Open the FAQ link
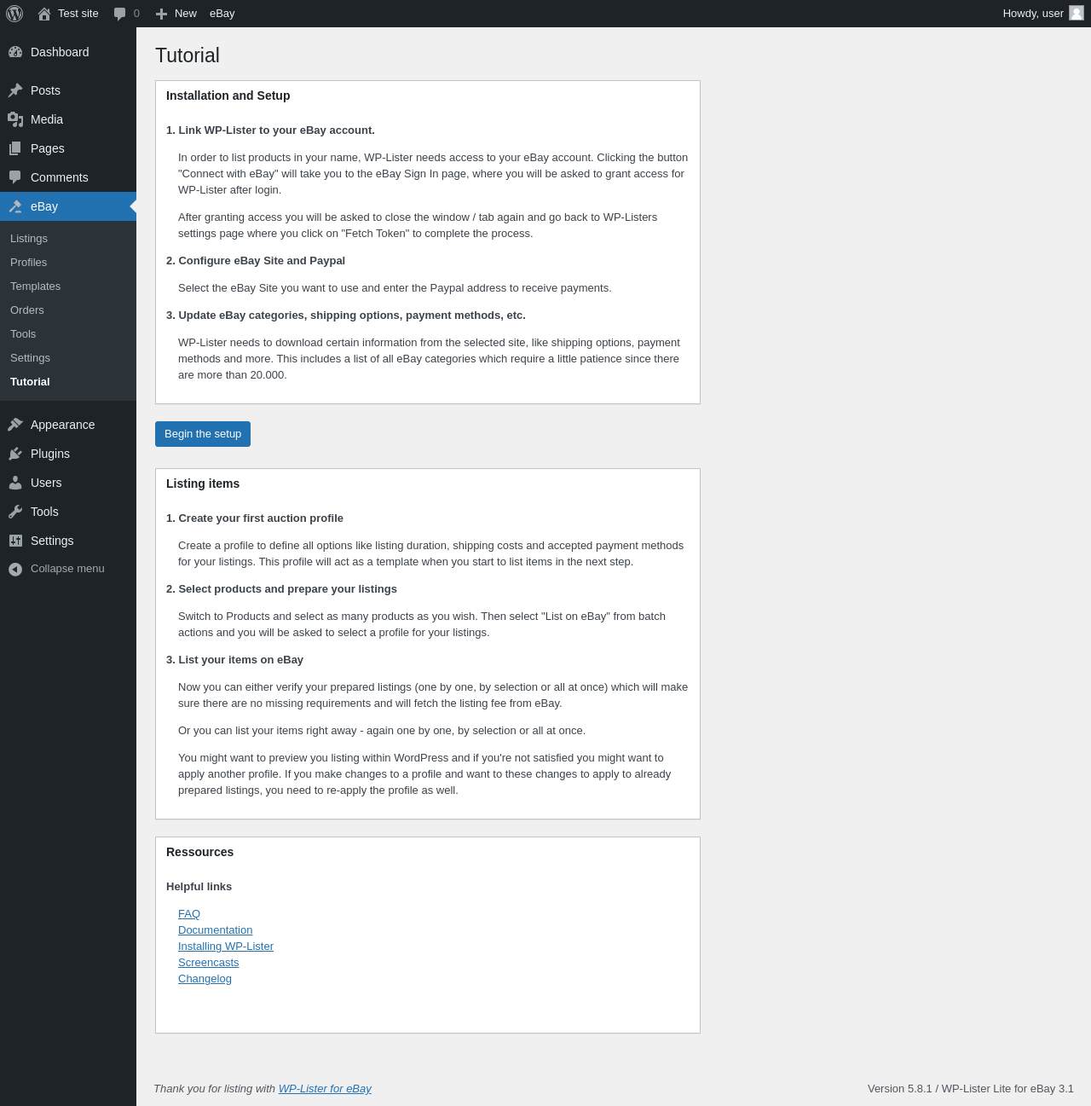 189,914
